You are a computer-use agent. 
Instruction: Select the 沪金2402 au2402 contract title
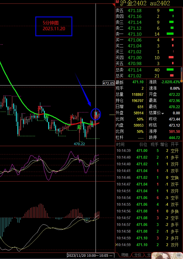point(145,3)
